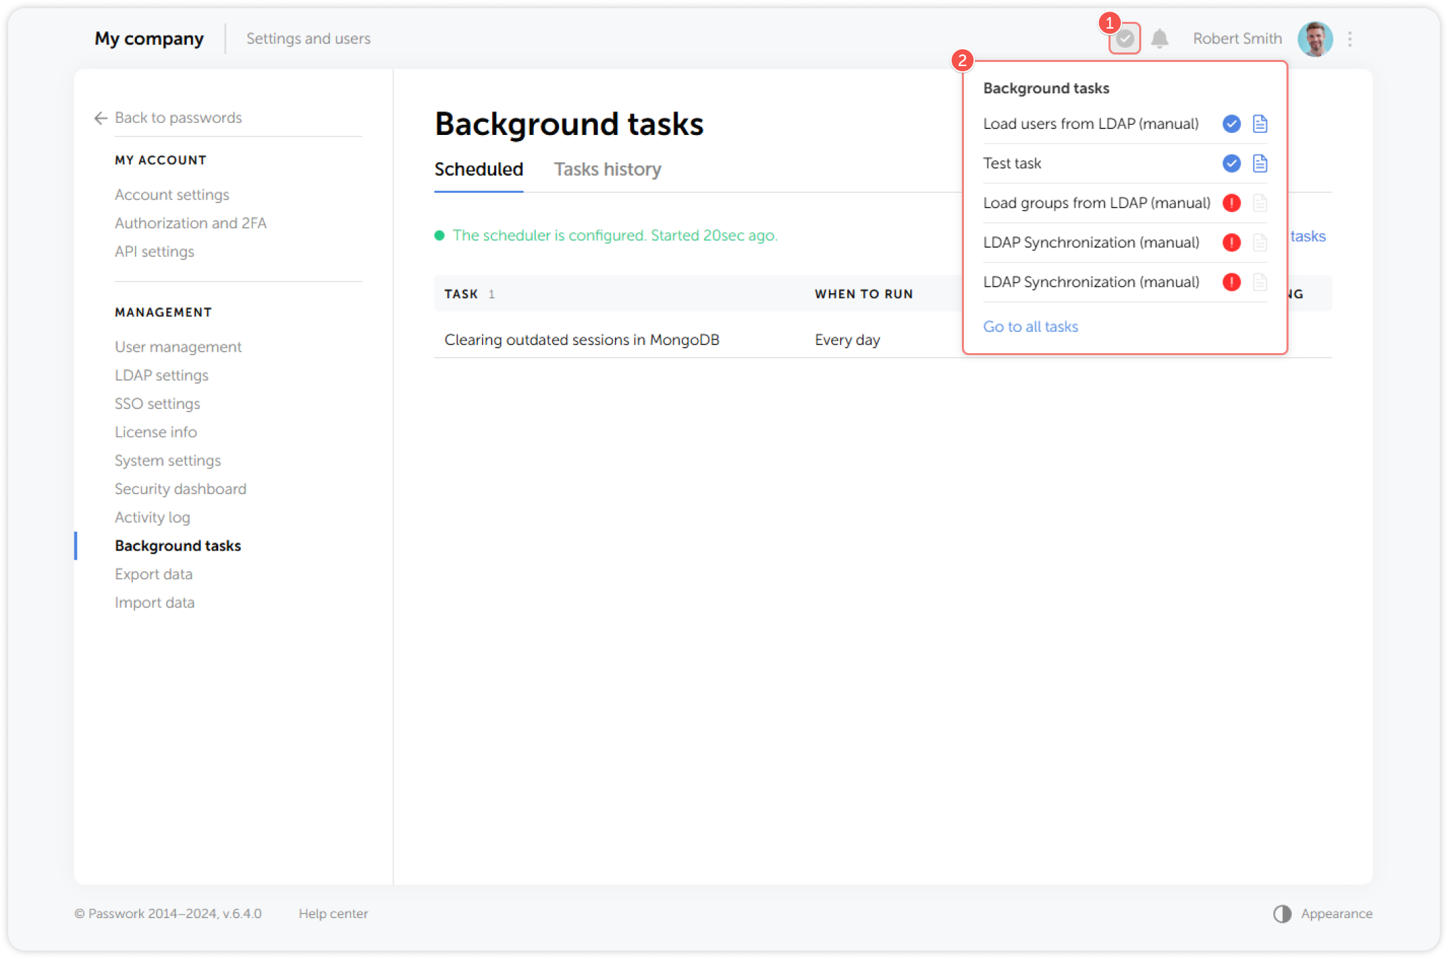The height and width of the screenshot is (959, 1448).
Task: Open the three-dot overflow menu
Action: tap(1349, 39)
